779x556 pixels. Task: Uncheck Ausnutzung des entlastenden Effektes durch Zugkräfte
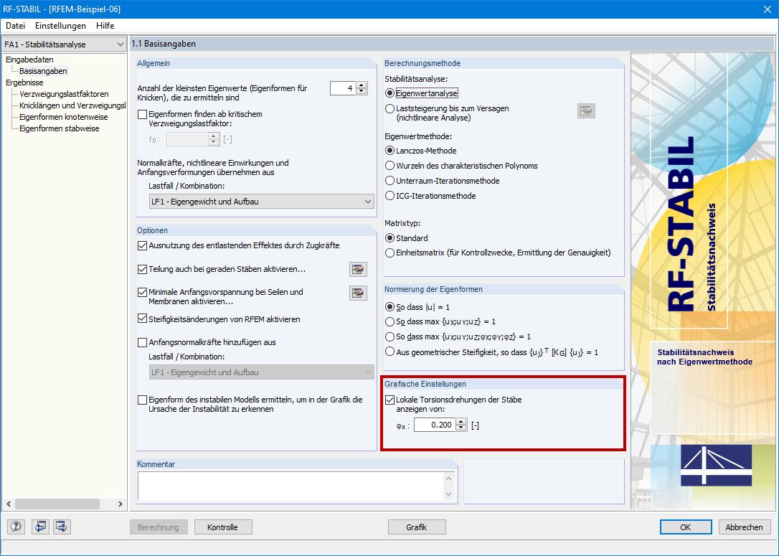coord(142,245)
